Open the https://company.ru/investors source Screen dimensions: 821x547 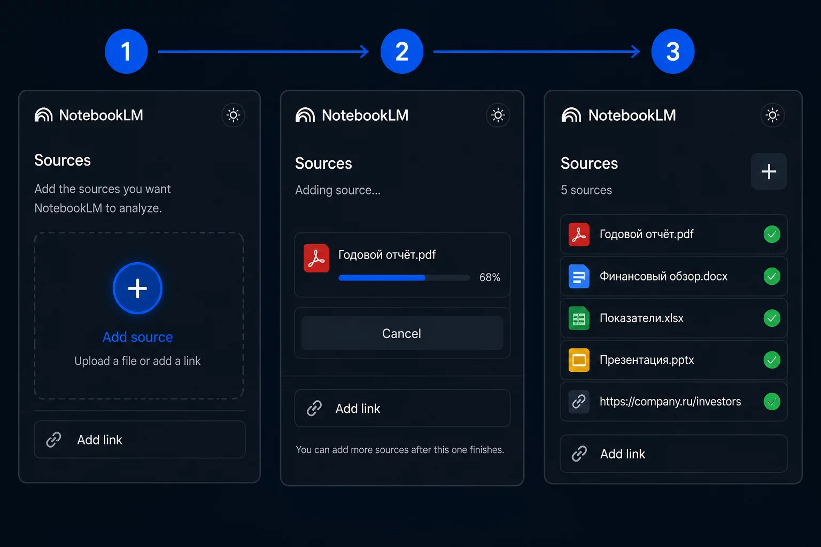coord(673,402)
